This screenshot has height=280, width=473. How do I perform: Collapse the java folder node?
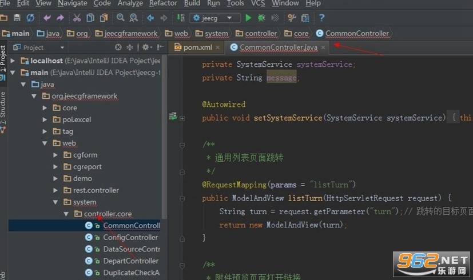(x=23, y=85)
